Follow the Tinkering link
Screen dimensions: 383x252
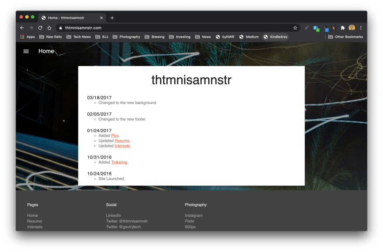pos(119,162)
